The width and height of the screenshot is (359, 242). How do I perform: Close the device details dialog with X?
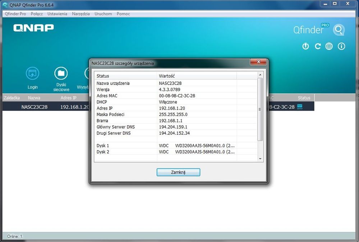pyautogui.click(x=258, y=63)
